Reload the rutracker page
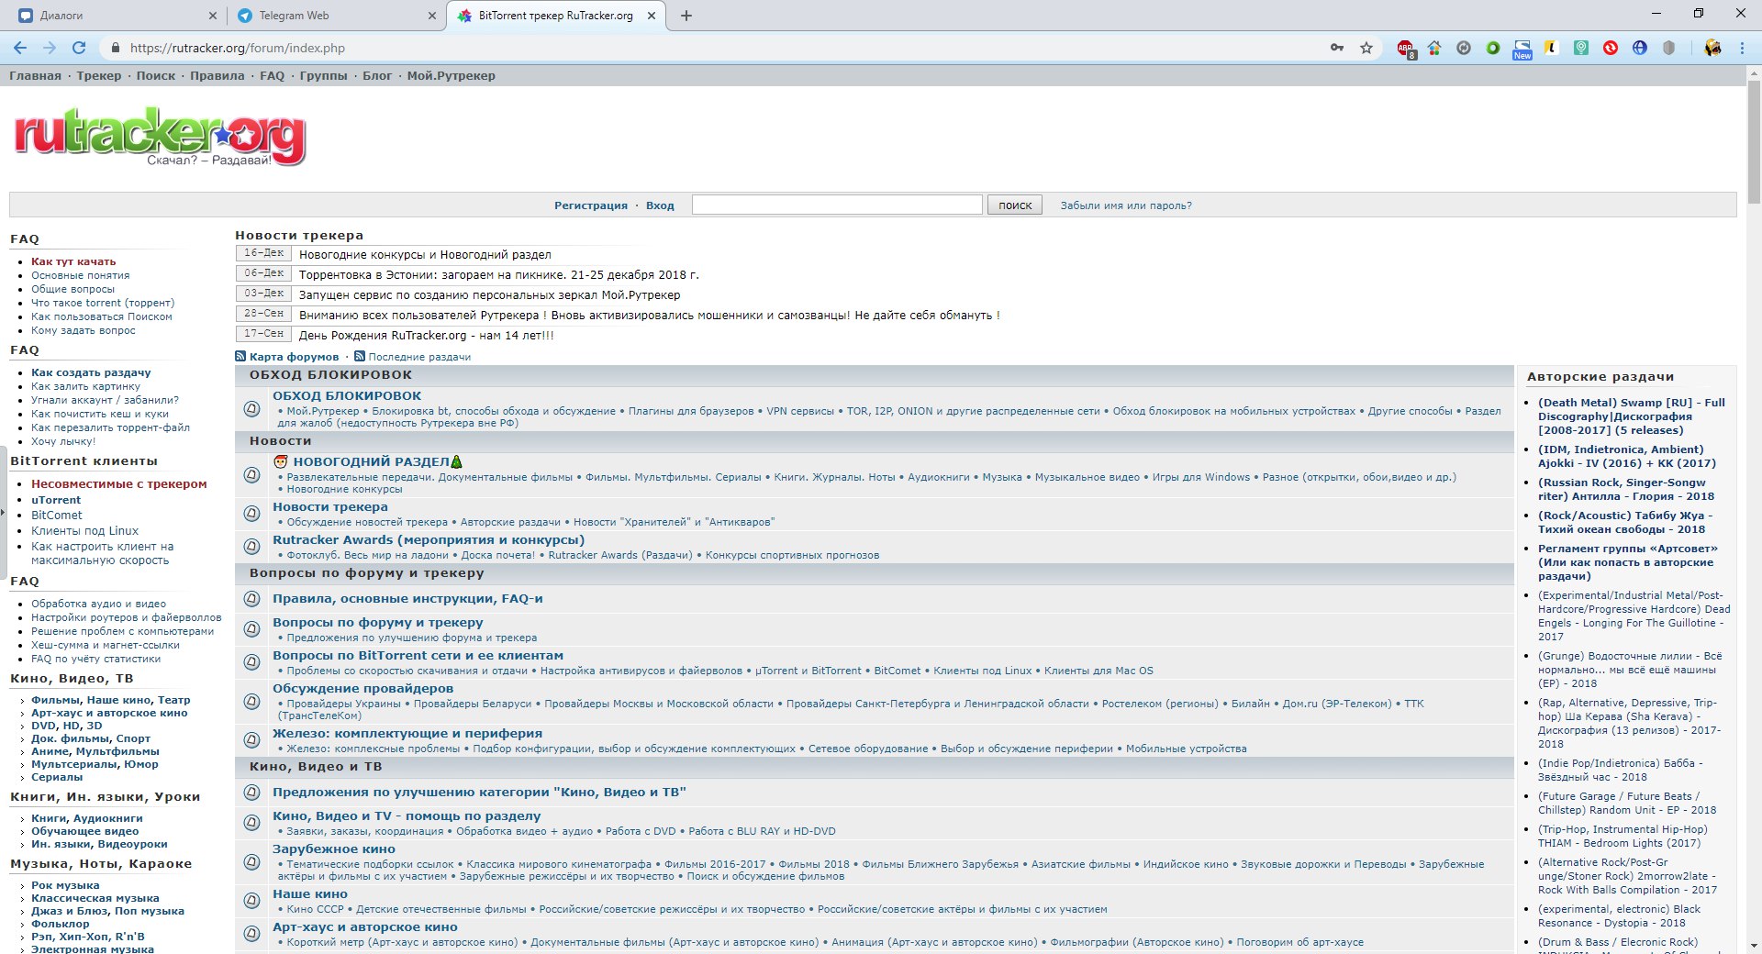This screenshot has height=954, width=1762. [x=79, y=48]
